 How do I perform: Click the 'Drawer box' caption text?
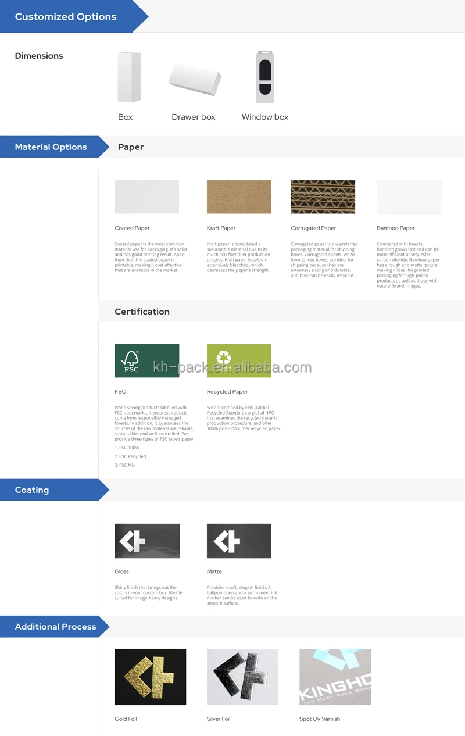tap(194, 117)
